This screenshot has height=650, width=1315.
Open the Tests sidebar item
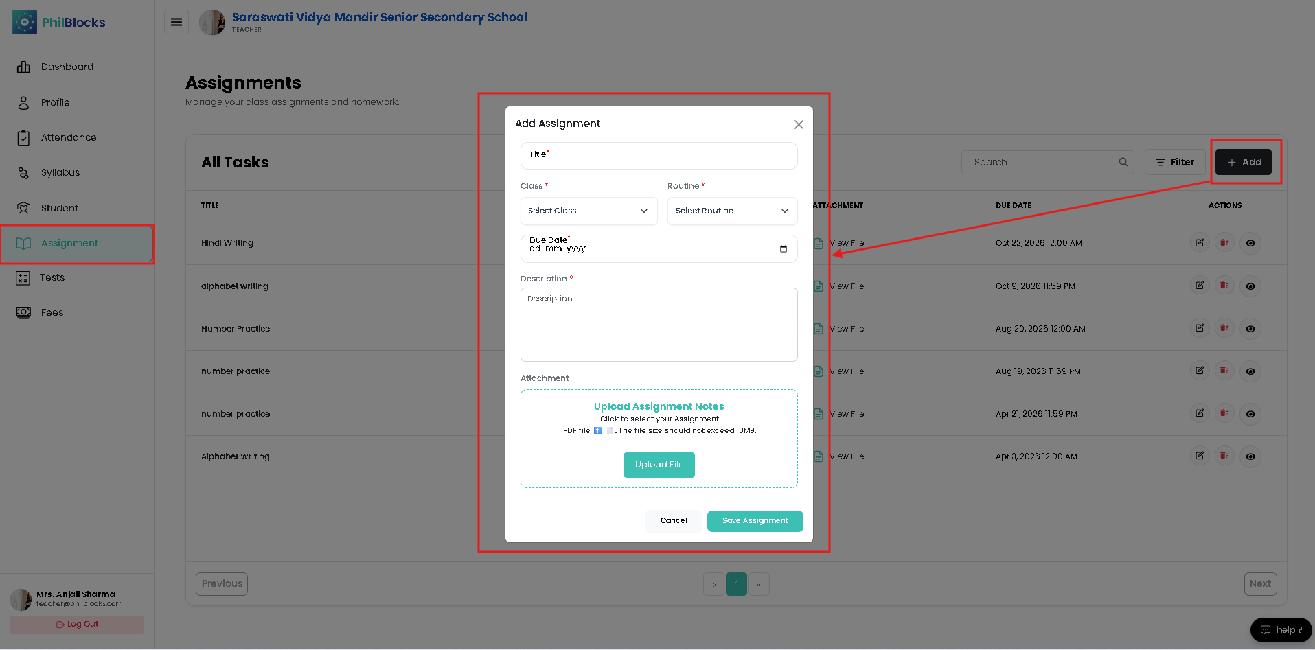tap(52, 277)
